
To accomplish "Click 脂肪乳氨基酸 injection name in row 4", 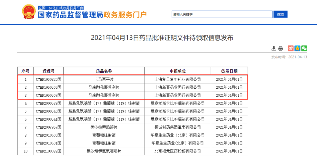I will 104,103.
